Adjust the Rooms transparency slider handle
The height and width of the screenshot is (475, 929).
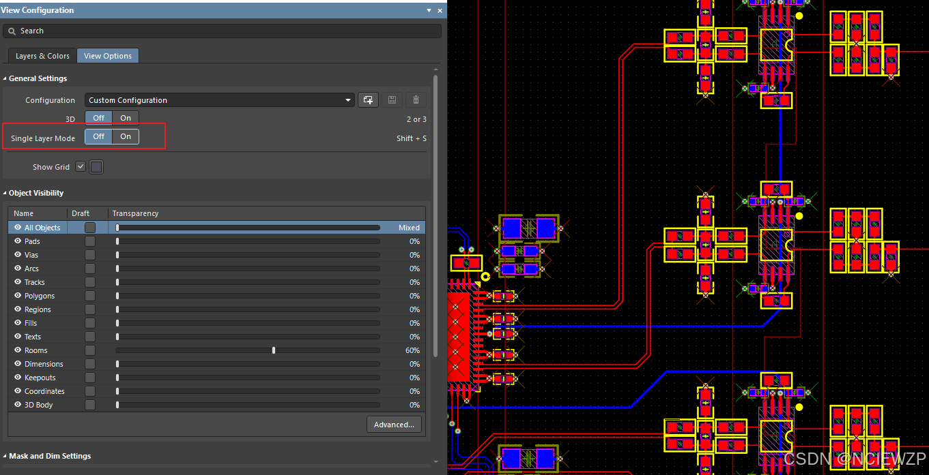tap(274, 350)
